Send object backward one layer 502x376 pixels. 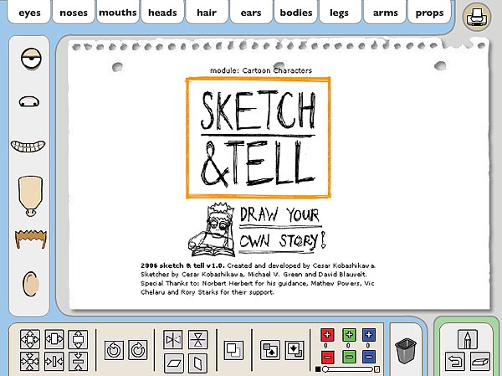[x=295, y=350]
